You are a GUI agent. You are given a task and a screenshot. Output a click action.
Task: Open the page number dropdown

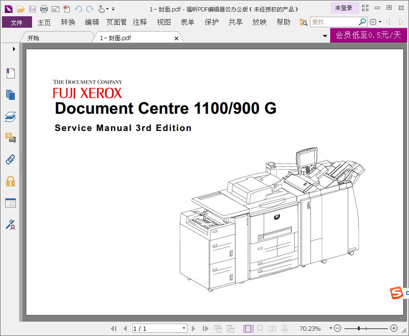point(184,328)
